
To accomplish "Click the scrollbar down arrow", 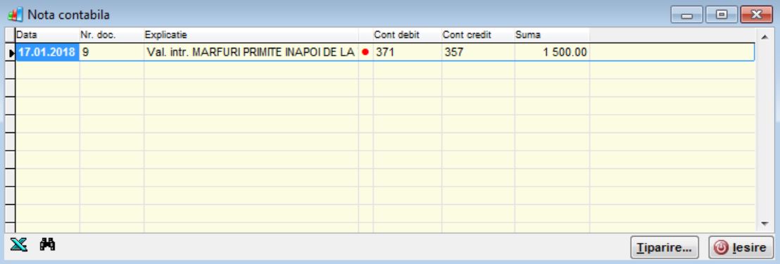I will point(765,224).
